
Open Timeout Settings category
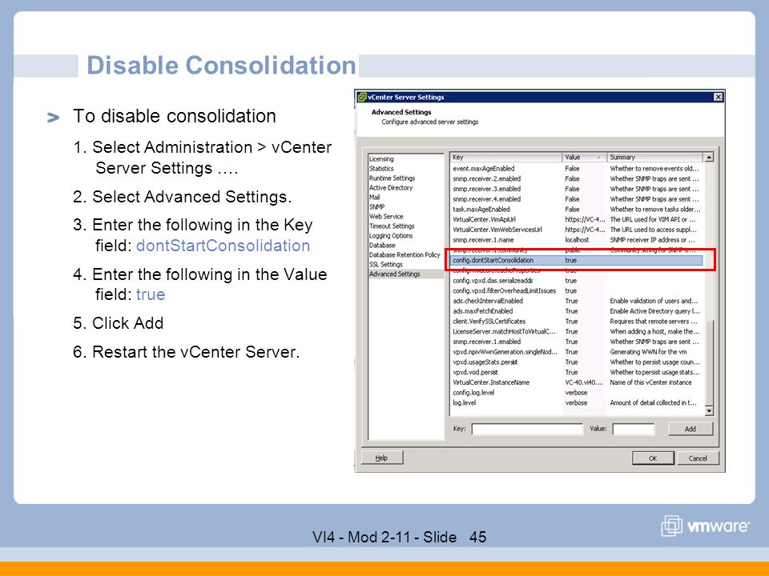coord(392,226)
